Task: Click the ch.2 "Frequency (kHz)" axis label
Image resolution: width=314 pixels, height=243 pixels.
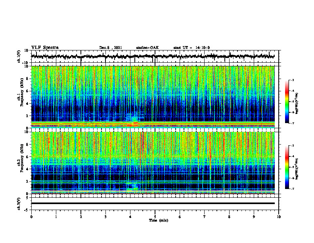Action: (22, 158)
